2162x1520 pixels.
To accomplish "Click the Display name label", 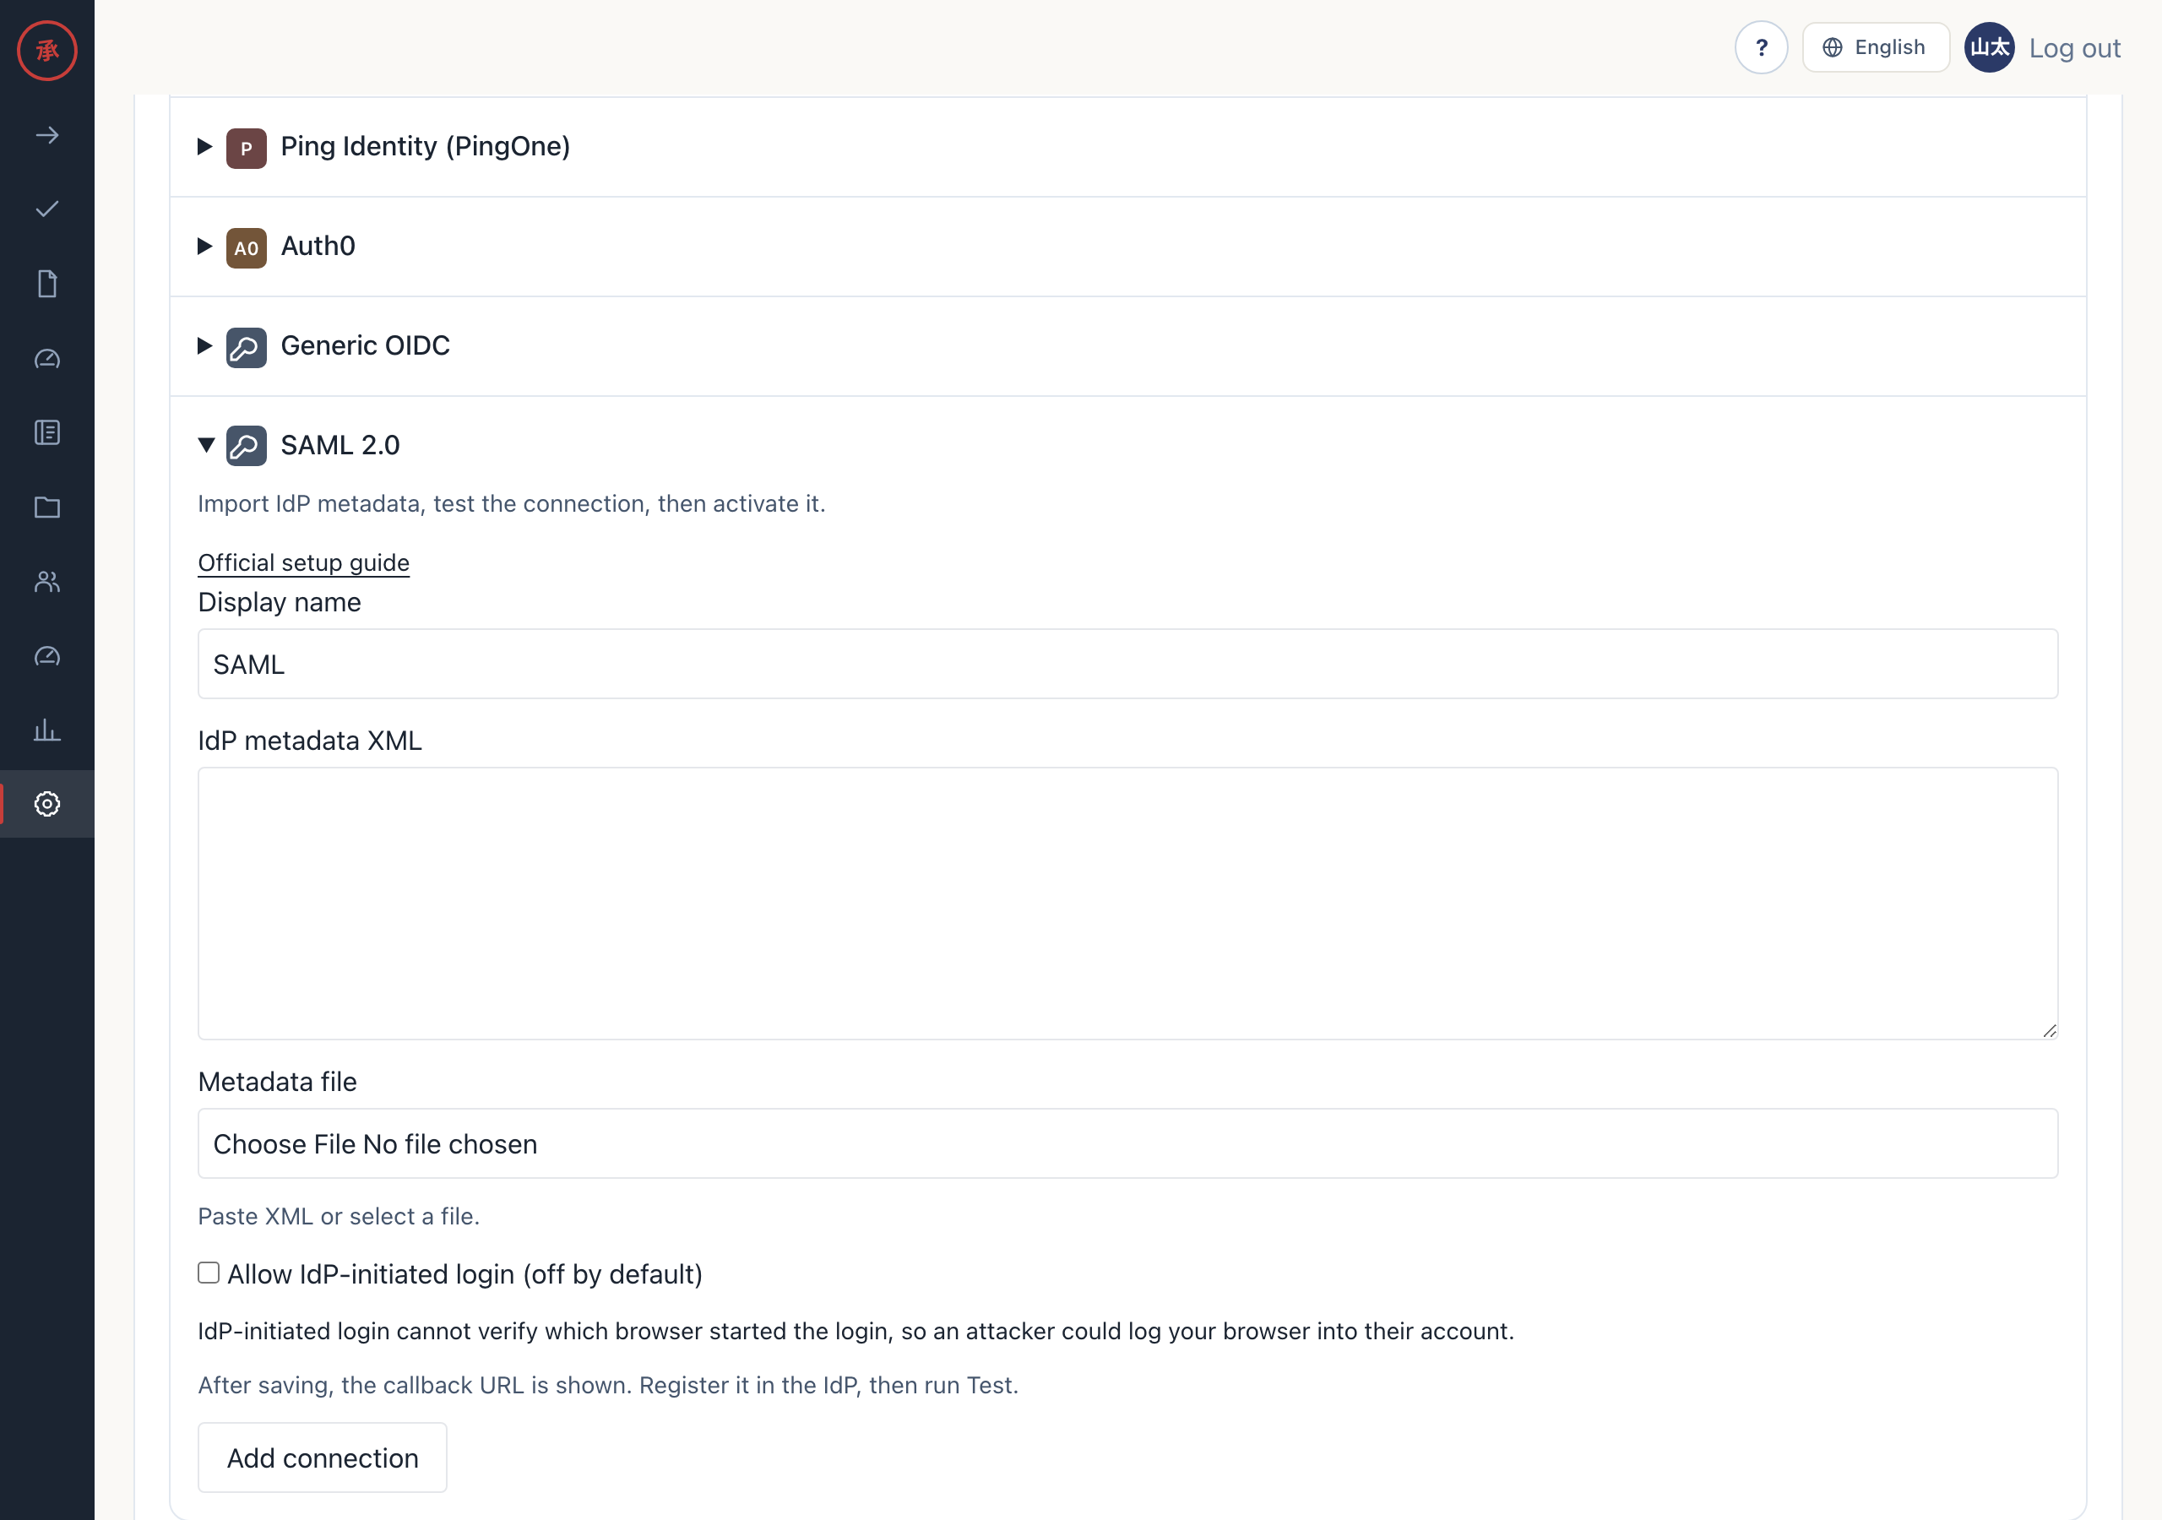I will point(279,602).
